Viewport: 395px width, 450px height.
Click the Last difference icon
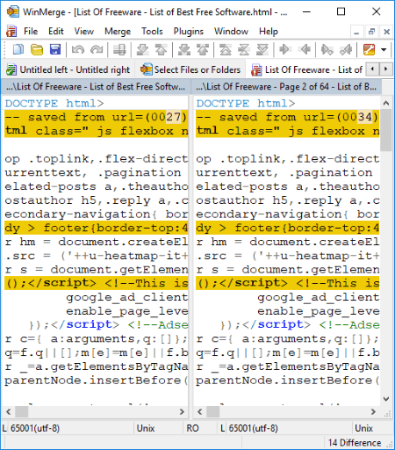262,49
